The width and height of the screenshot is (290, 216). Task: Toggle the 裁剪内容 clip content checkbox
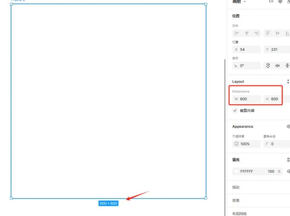click(x=235, y=110)
